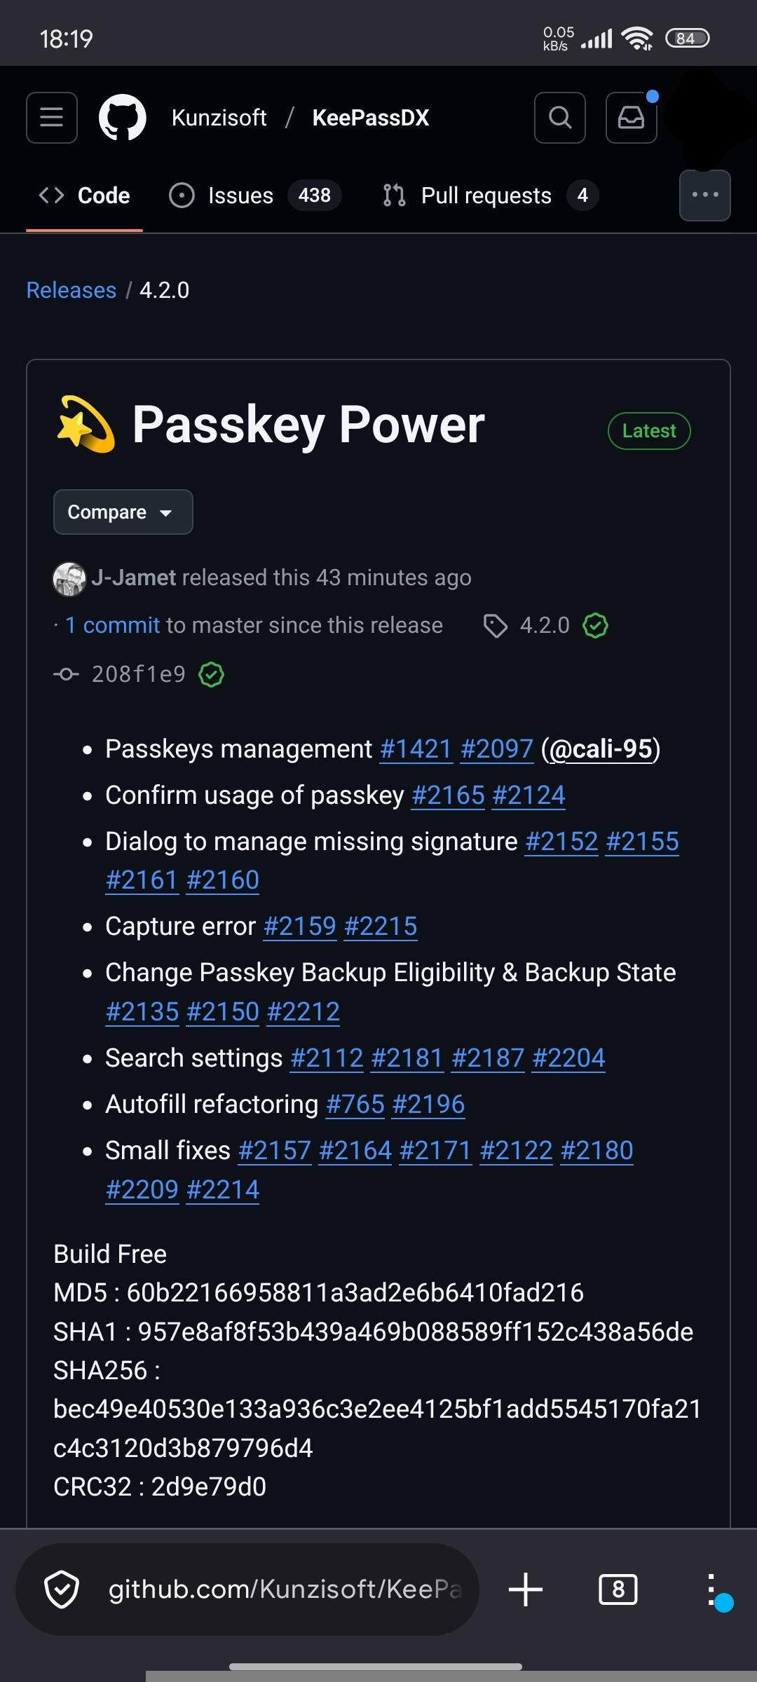Expand the Compare dropdown
The height and width of the screenshot is (1682, 757).
point(123,512)
